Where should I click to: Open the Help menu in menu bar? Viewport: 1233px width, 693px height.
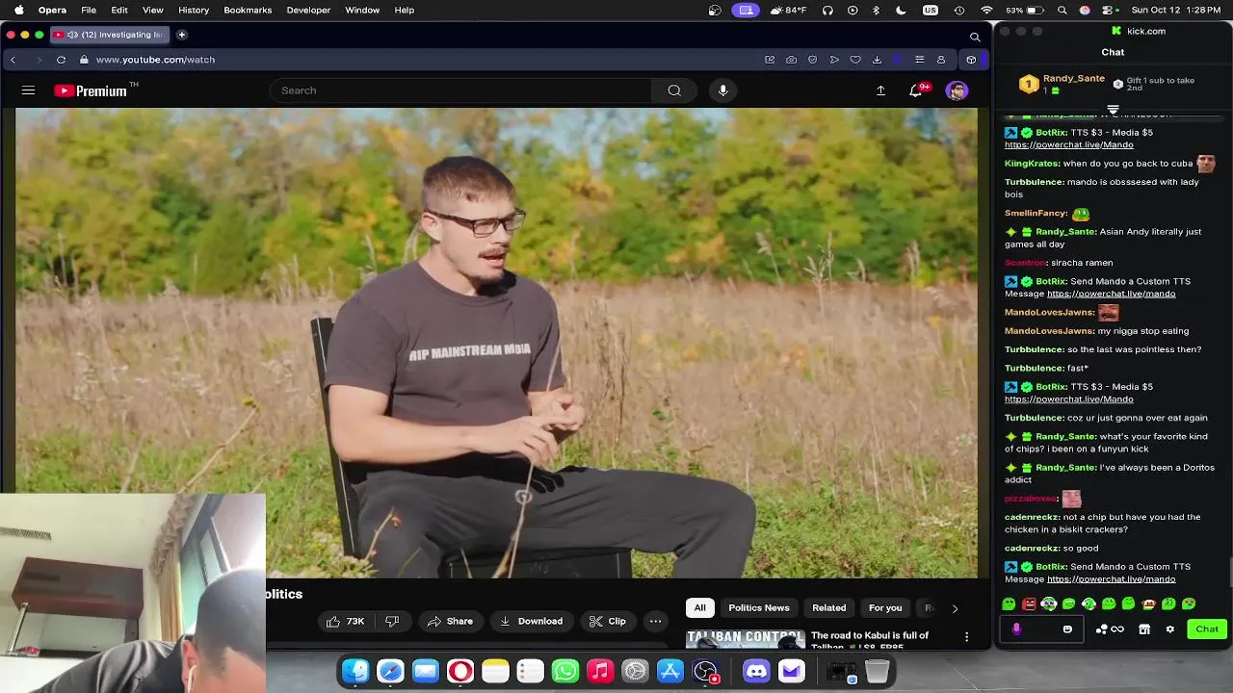click(405, 10)
